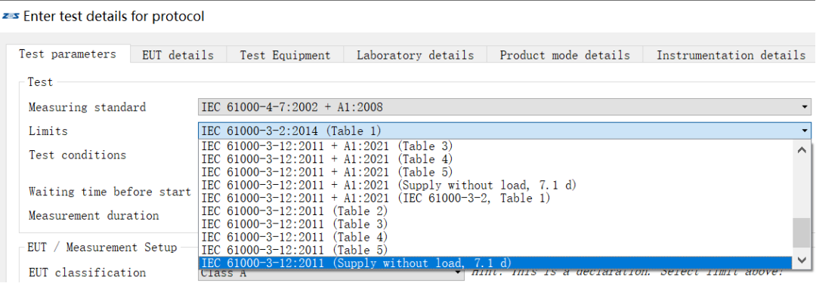The image size is (816, 283).
Task: Switch to the Test parameters tab
Action: (67, 54)
